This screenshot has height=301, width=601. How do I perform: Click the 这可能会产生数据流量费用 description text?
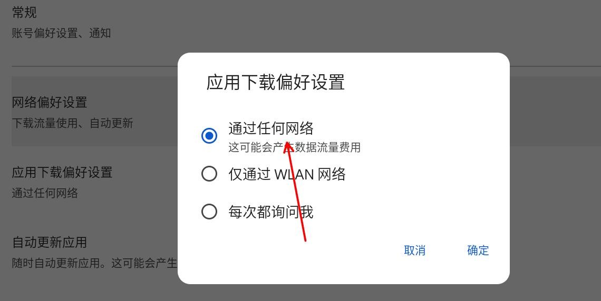[x=294, y=147]
